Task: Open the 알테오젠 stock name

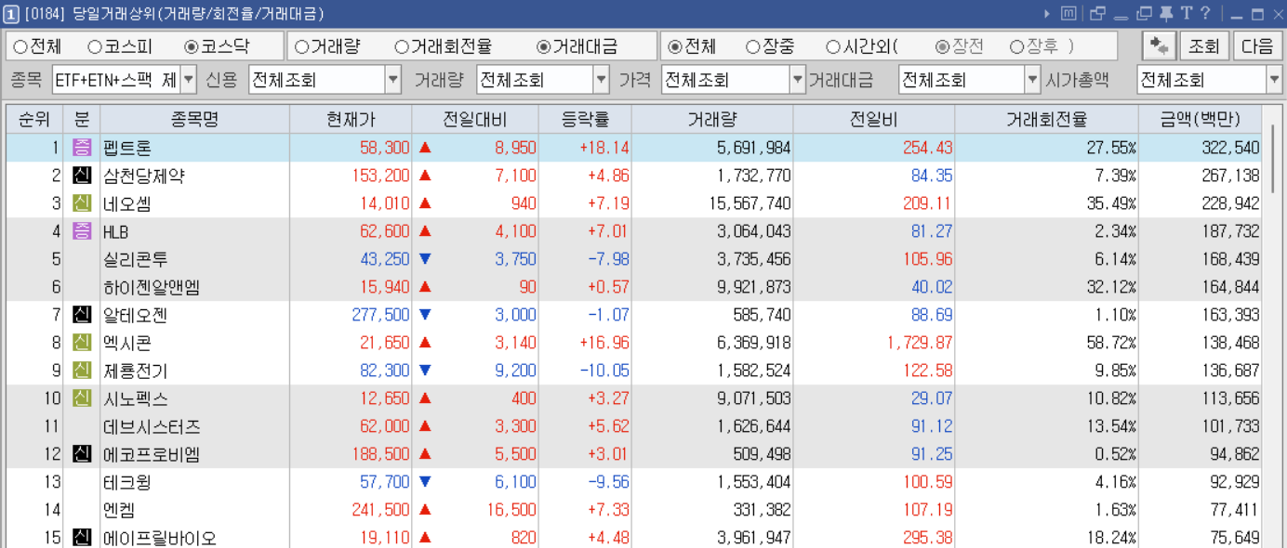Action: coord(136,315)
